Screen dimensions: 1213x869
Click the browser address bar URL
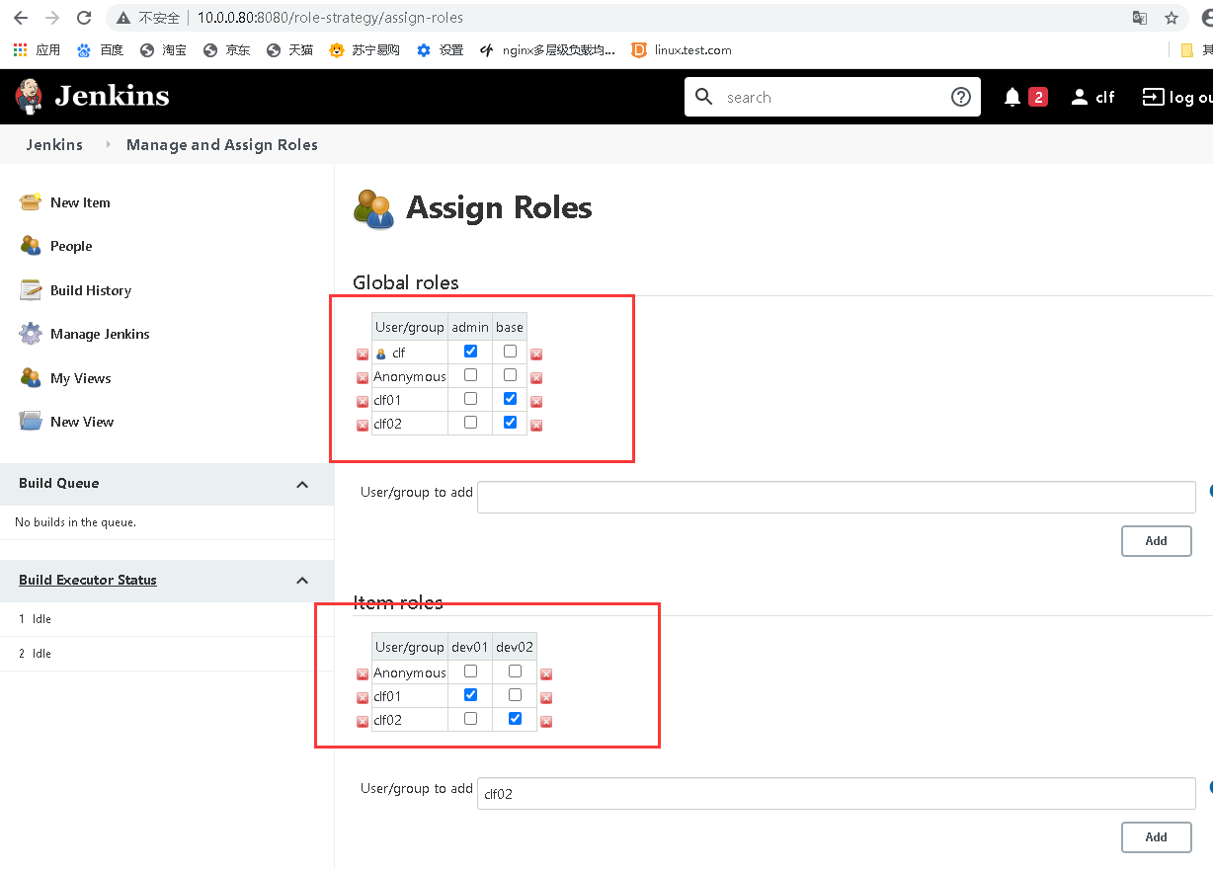point(330,18)
